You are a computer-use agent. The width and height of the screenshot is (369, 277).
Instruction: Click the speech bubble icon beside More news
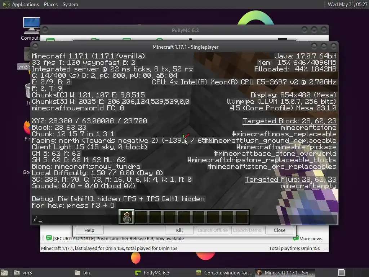pyautogui.click(x=295, y=238)
